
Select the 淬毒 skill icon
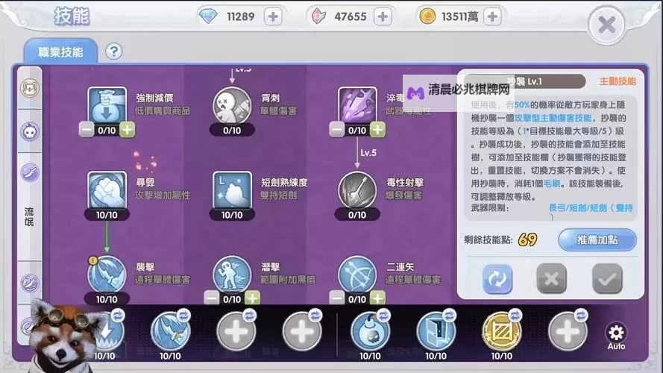click(x=357, y=106)
